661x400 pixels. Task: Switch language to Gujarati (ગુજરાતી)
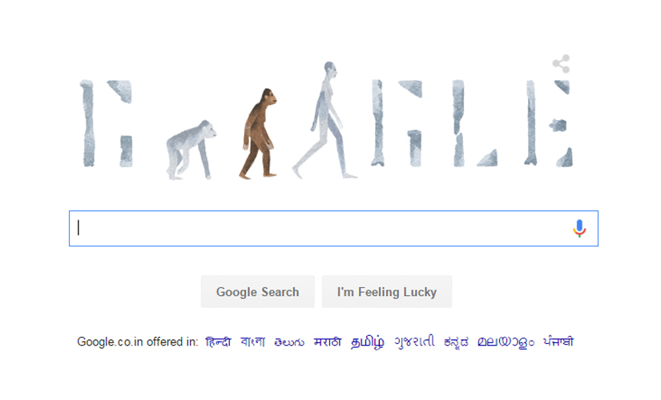coord(414,342)
